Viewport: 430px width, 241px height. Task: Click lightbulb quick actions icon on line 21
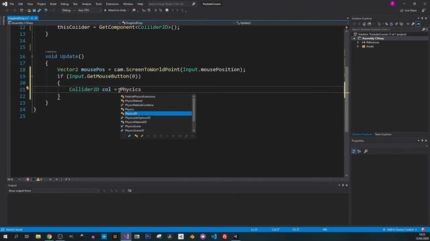(28, 88)
